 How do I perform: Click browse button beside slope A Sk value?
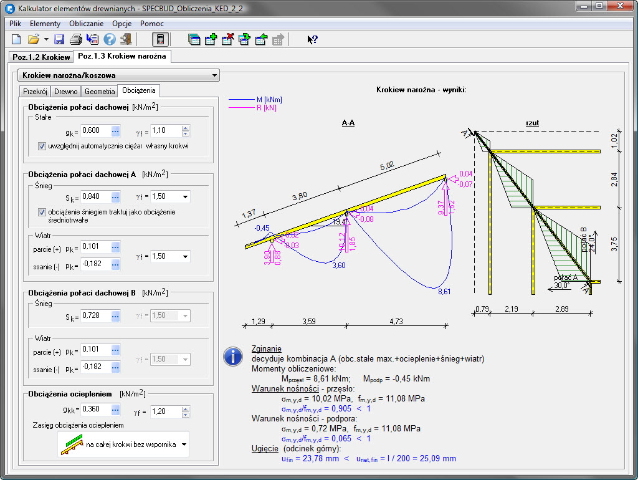click(115, 197)
